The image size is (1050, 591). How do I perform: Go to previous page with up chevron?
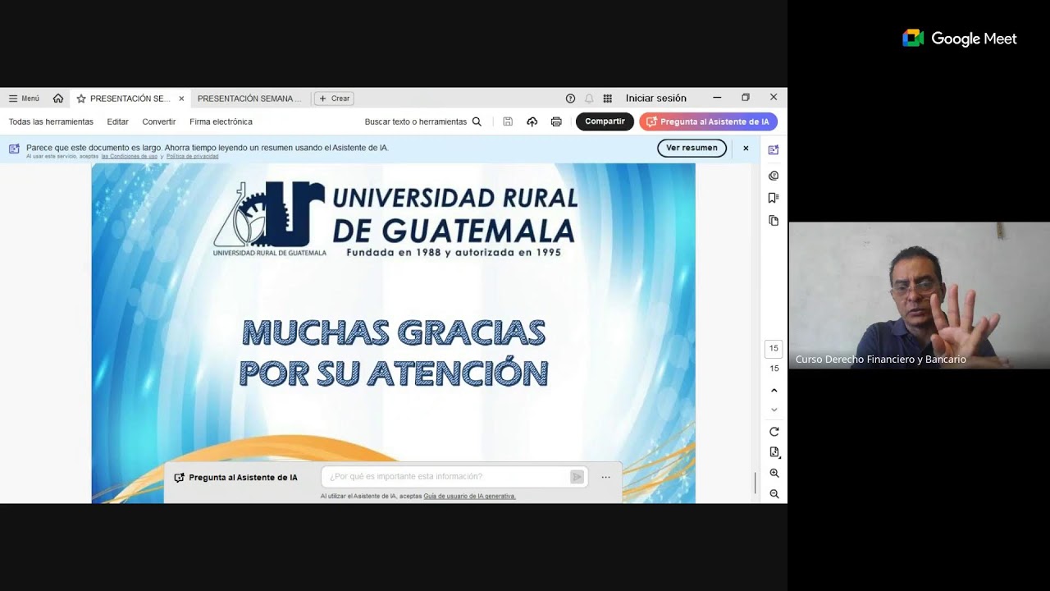tap(774, 391)
